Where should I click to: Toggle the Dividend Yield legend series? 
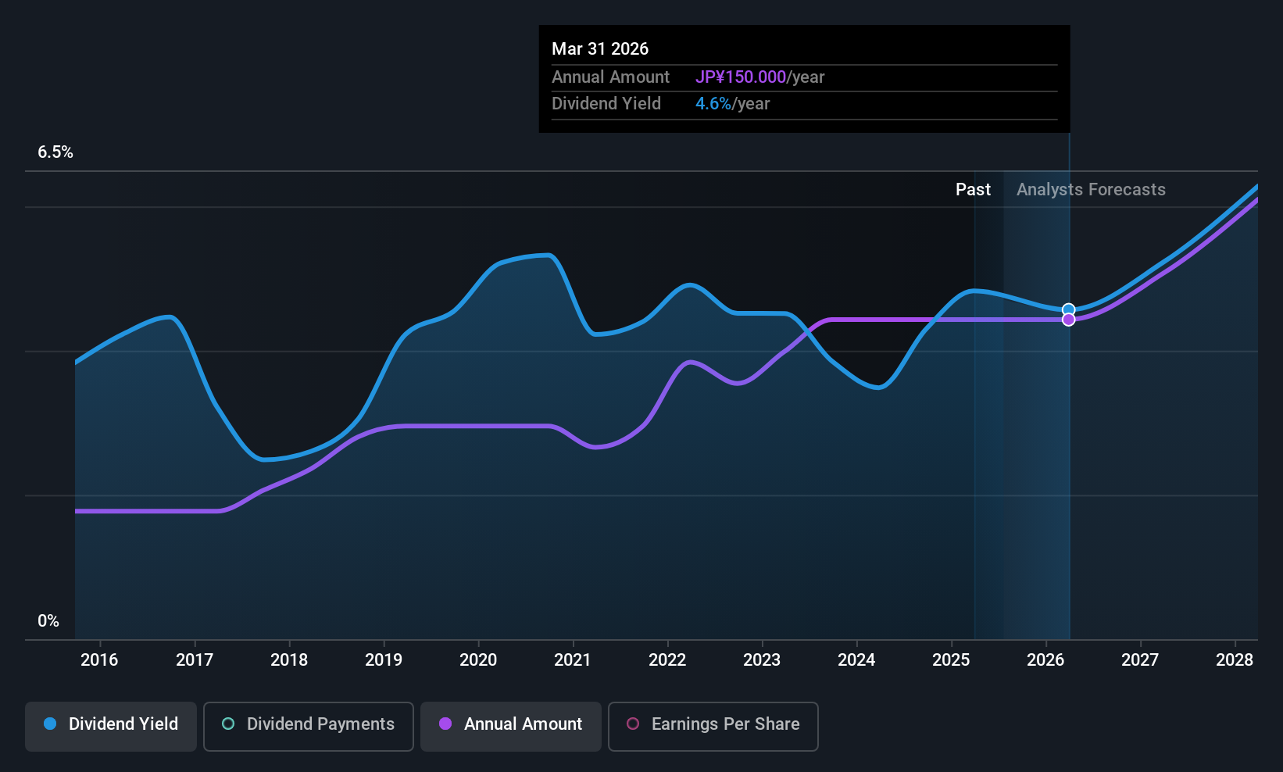(111, 726)
